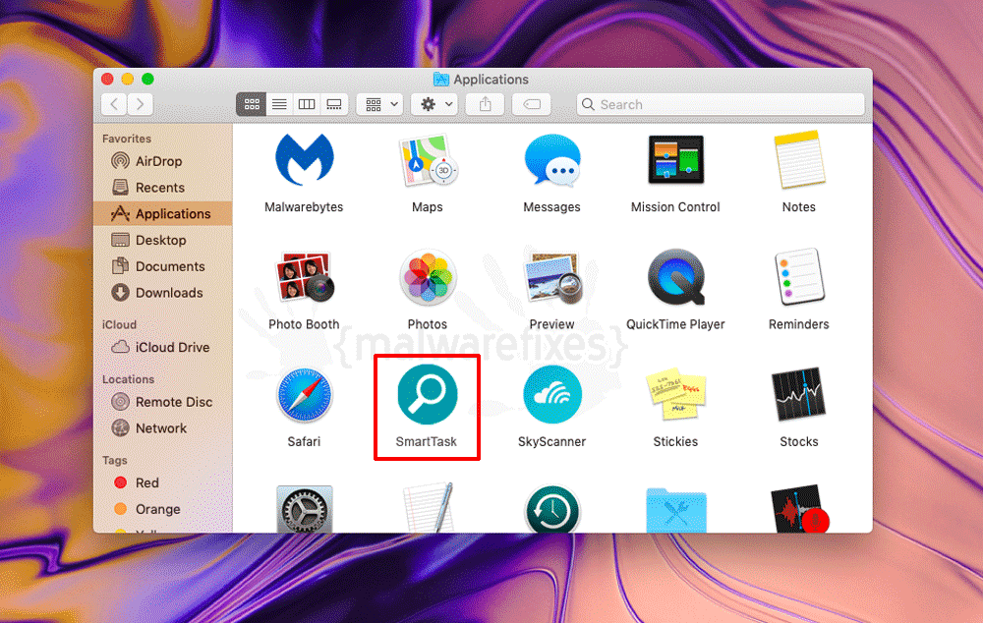The width and height of the screenshot is (983, 623).
Task: Click the Stickies app icon
Action: [x=675, y=395]
